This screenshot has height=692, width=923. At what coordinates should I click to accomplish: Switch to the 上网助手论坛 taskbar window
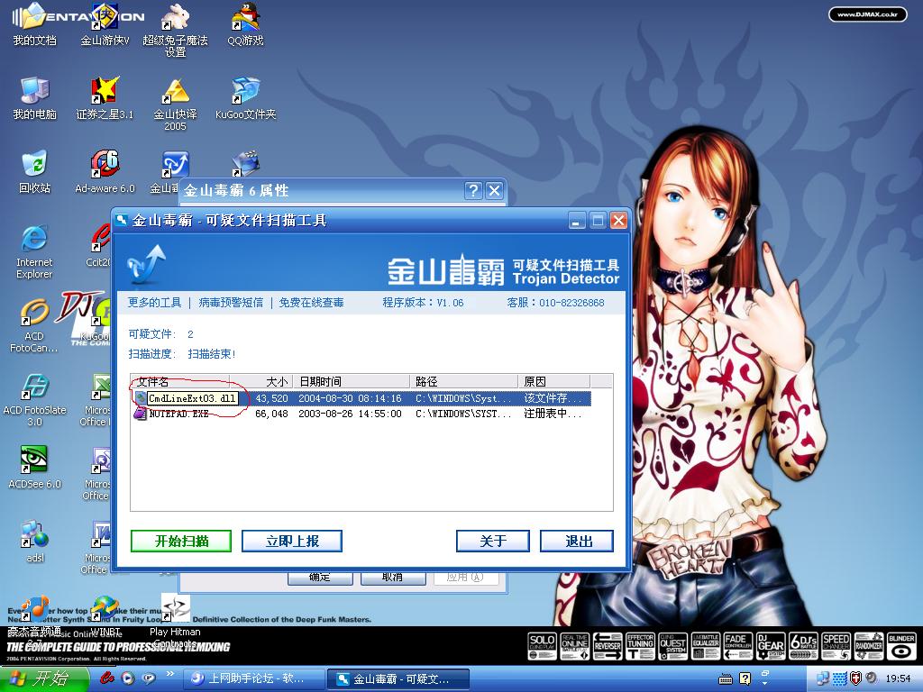(x=254, y=679)
